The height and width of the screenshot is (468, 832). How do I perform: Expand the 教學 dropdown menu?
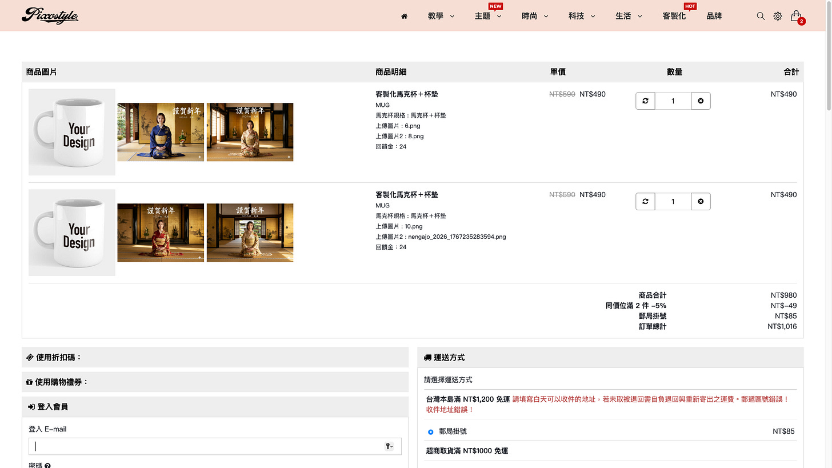[x=441, y=16]
